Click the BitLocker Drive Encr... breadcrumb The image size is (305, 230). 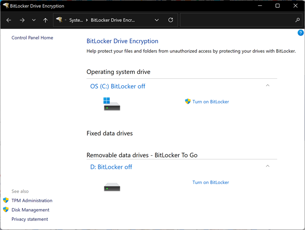click(x=112, y=20)
